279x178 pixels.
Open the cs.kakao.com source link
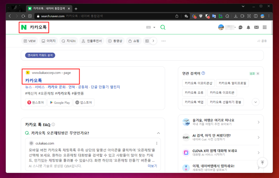(45, 143)
